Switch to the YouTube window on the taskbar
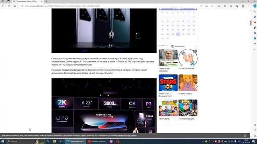 [x=97, y=141]
